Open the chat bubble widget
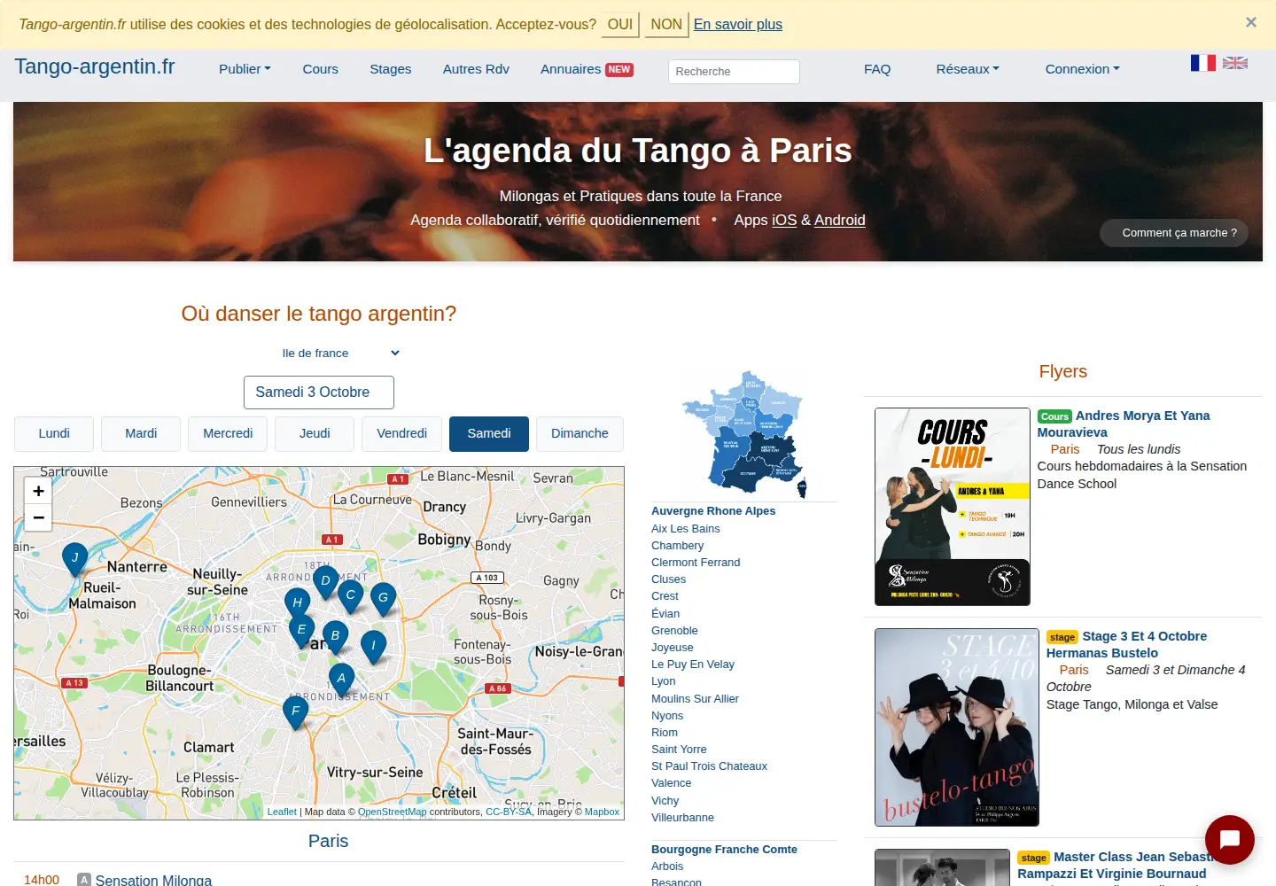 (1229, 839)
